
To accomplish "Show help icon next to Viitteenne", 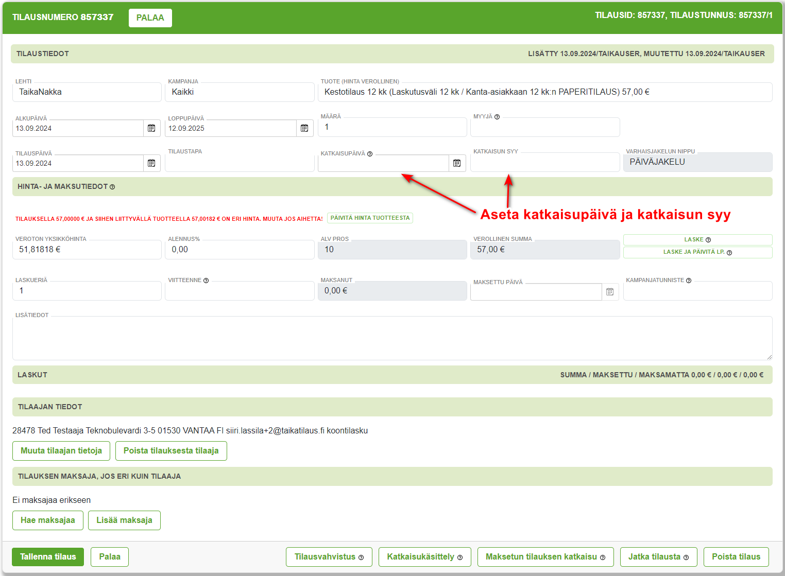I will [206, 281].
